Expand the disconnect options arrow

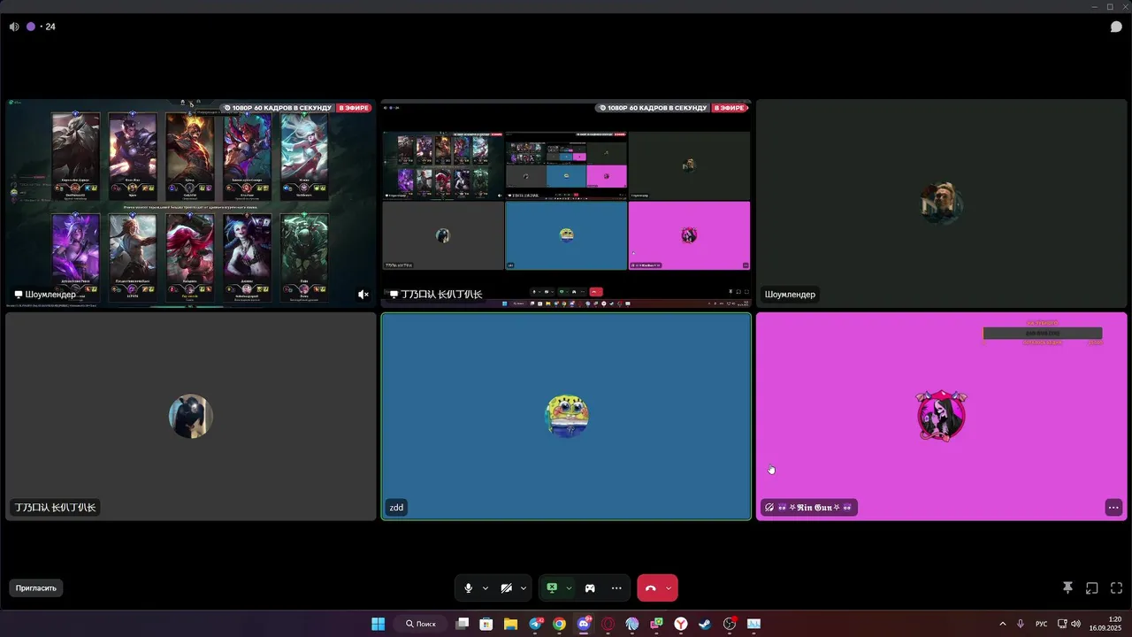click(669, 588)
